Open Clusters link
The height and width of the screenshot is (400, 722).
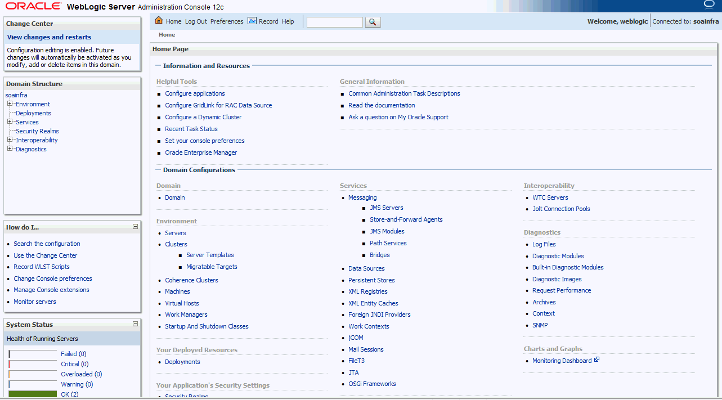pyautogui.click(x=176, y=244)
